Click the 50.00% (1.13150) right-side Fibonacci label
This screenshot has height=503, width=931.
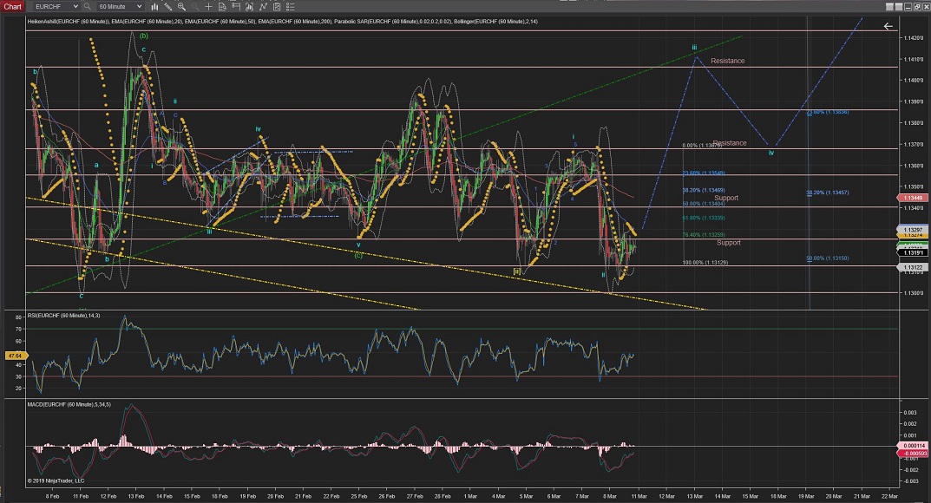[828, 258]
